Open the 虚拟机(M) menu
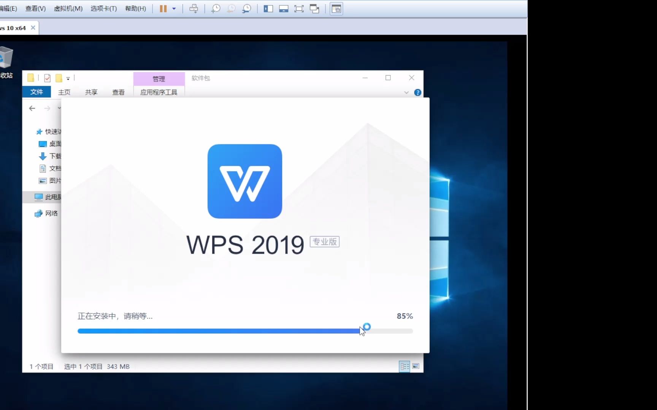Viewport: 657px width, 410px height. pos(68,8)
